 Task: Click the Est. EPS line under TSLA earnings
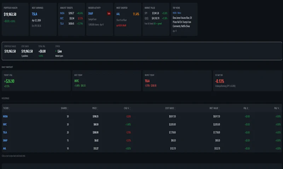point(36,26)
